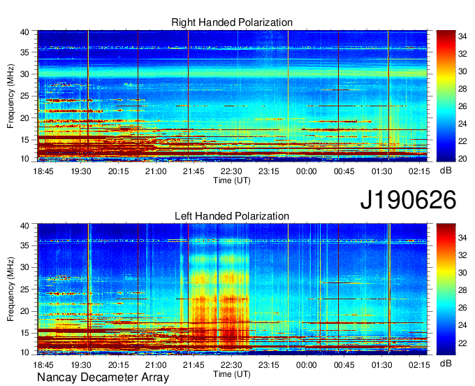Click the 20:15 time tick on bottom plot
This screenshot has height=386, width=475.
[119, 365]
